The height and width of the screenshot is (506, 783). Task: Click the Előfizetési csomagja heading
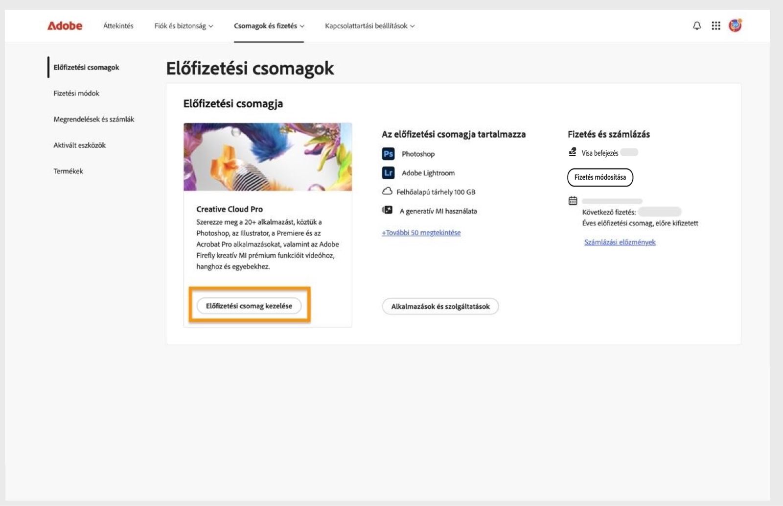[233, 104]
